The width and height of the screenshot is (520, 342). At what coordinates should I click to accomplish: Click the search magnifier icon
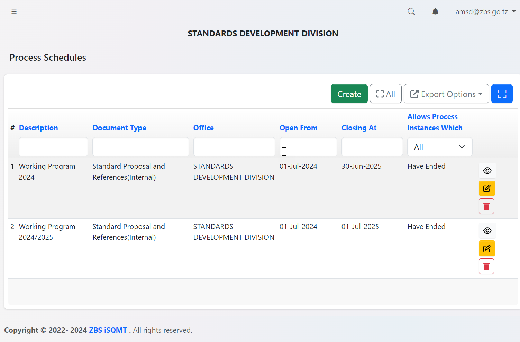[411, 12]
